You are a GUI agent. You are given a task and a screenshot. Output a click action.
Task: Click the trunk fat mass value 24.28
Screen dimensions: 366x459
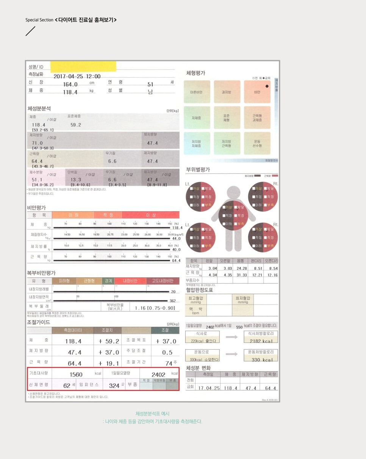[242, 268]
